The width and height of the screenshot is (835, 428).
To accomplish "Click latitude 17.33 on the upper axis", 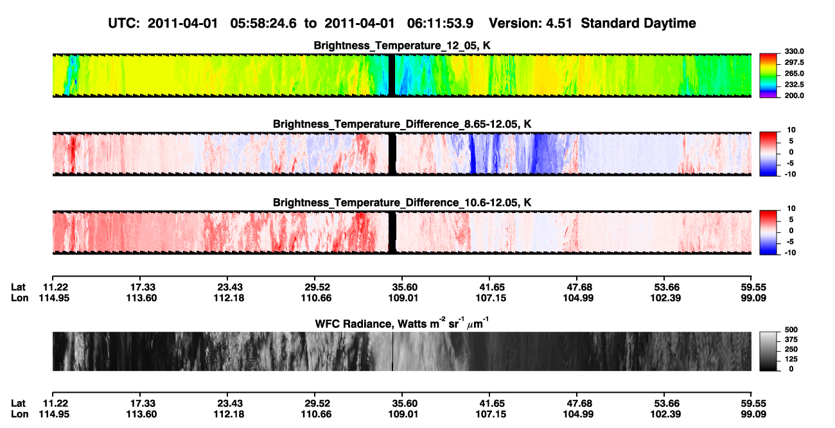I will (141, 287).
